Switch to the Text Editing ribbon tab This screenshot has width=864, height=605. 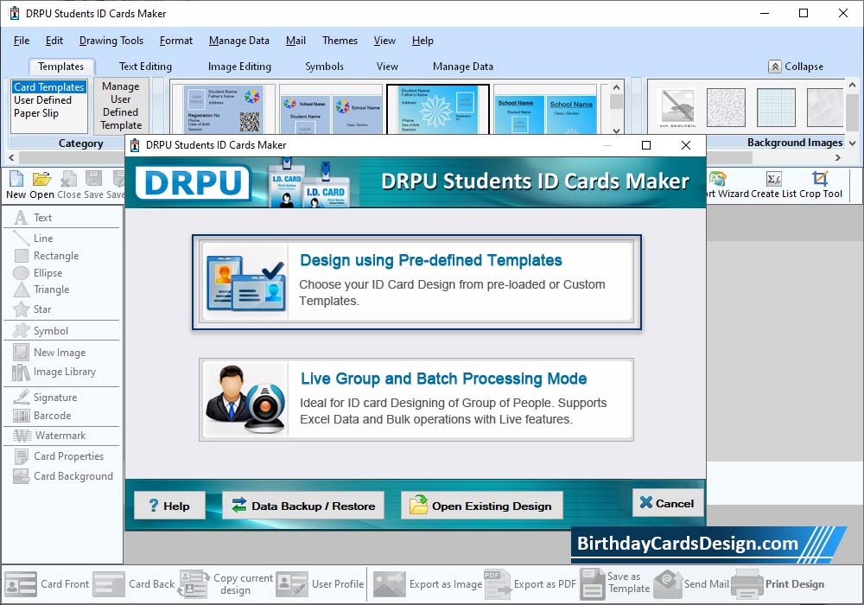(145, 67)
